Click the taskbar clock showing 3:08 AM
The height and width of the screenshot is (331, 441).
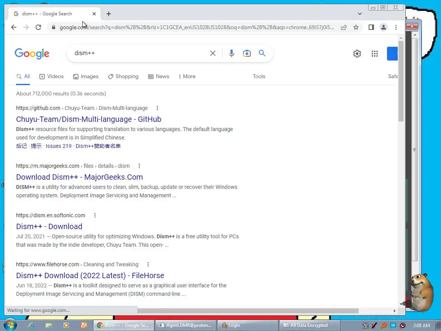pyautogui.click(x=421, y=325)
